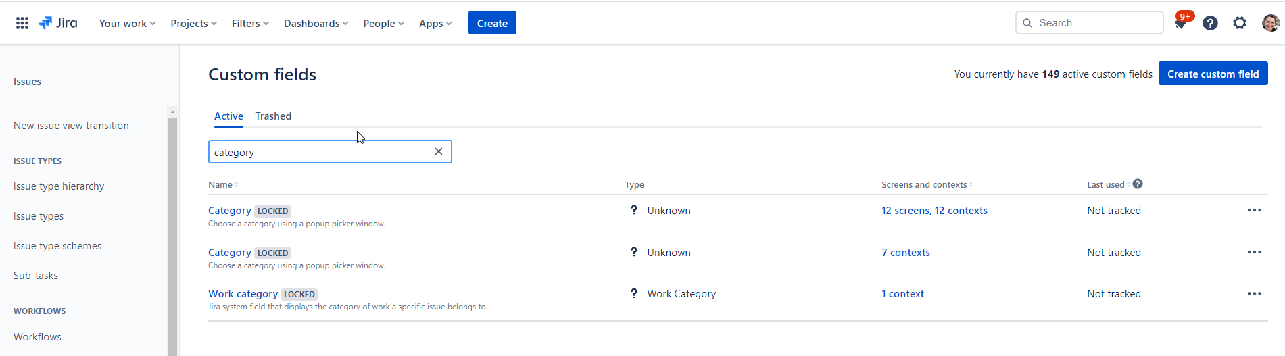Viewport: 1285px width, 356px height.
Task: Open more actions for first Category field
Action: (x=1255, y=210)
